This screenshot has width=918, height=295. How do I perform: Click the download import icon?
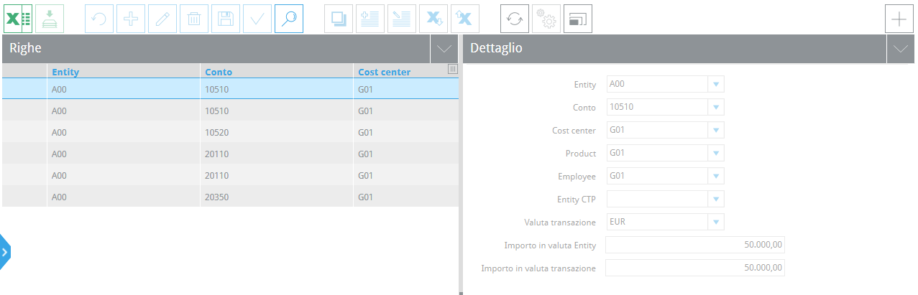tap(50, 19)
